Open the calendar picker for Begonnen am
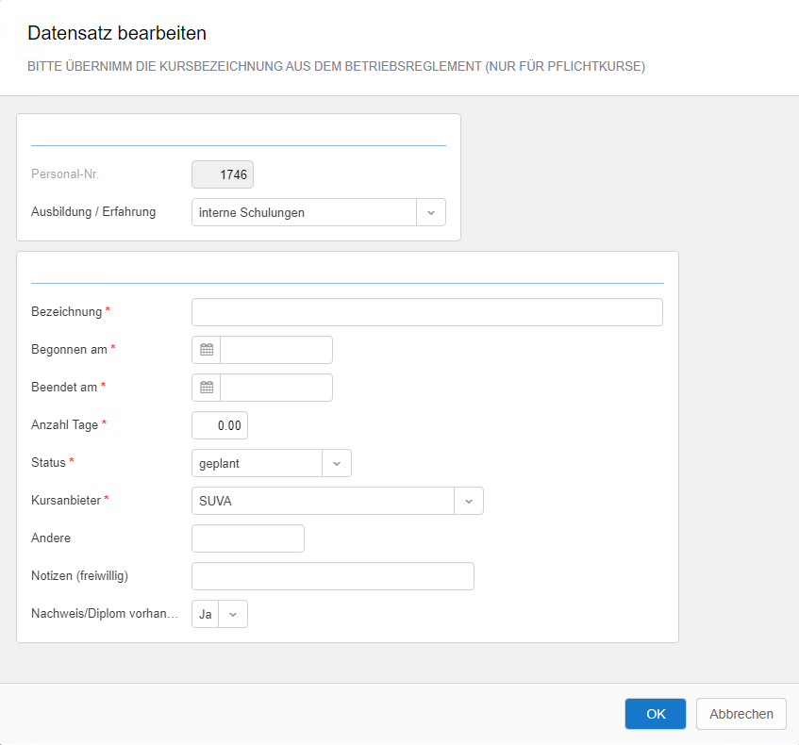 click(206, 349)
